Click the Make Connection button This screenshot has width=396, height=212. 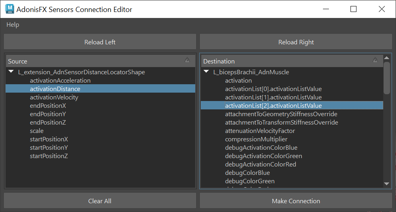pyautogui.click(x=296, y=201)
